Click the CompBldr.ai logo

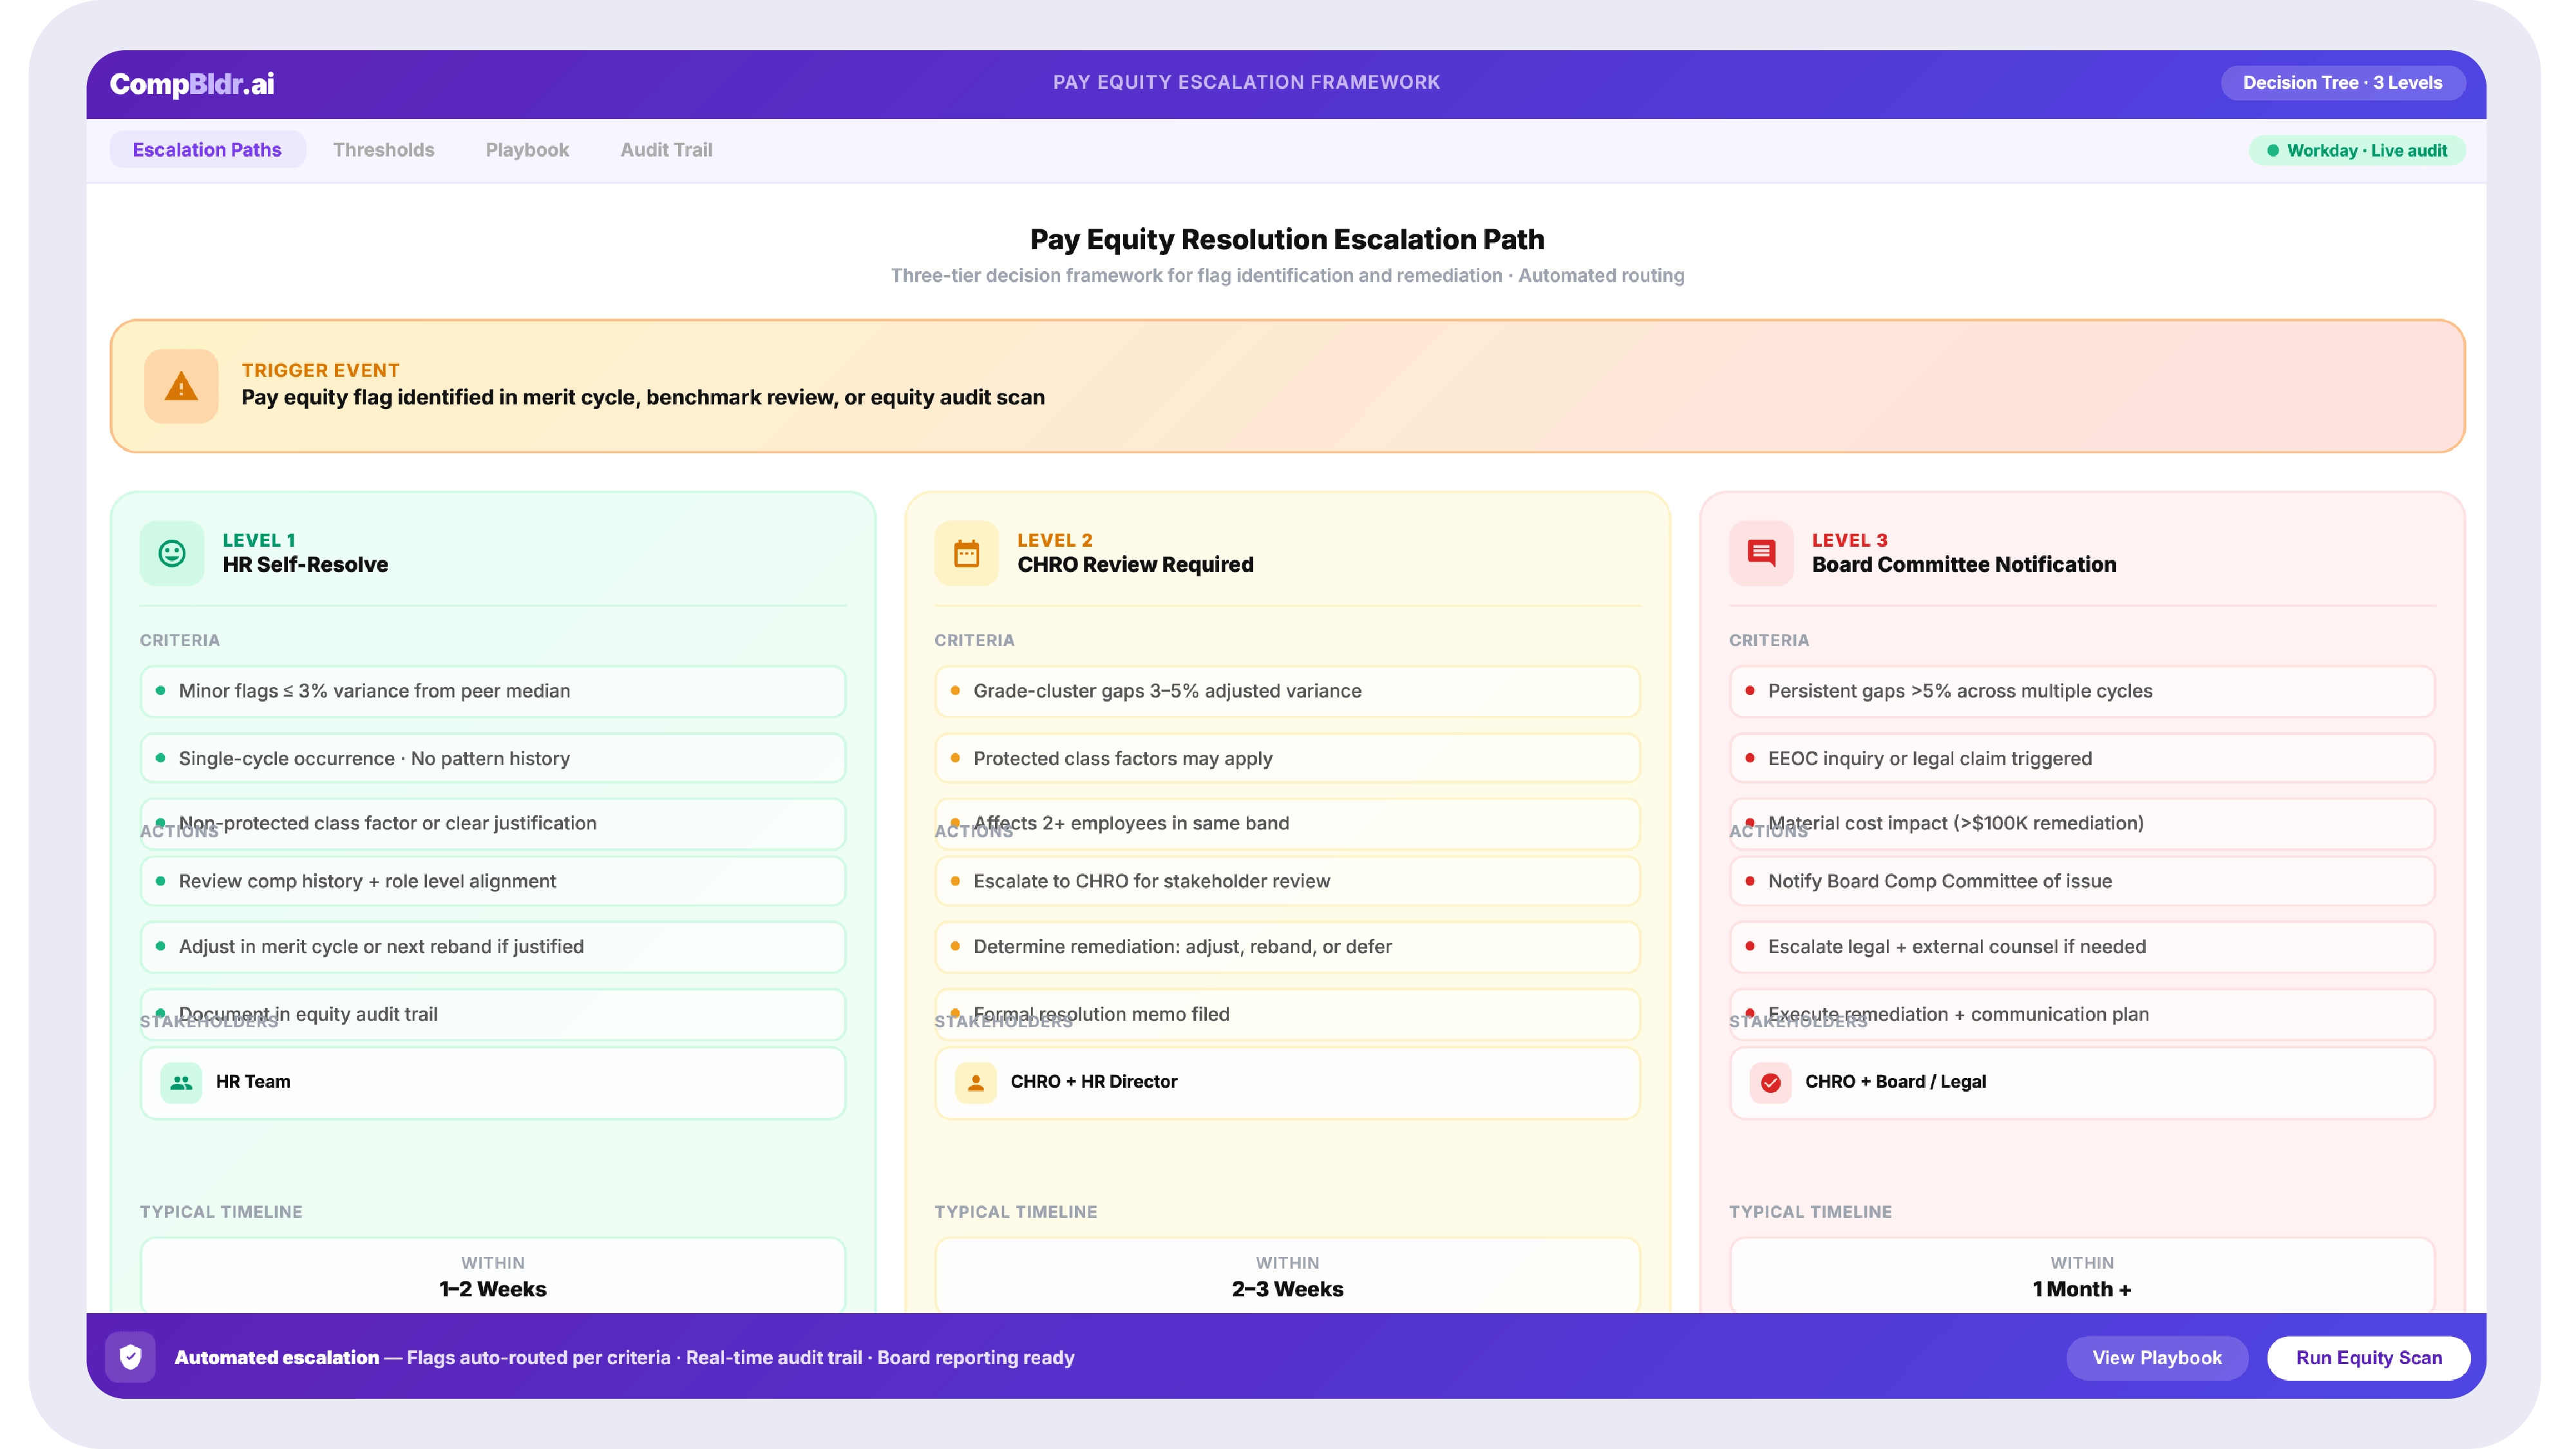[x=192, y=84]
